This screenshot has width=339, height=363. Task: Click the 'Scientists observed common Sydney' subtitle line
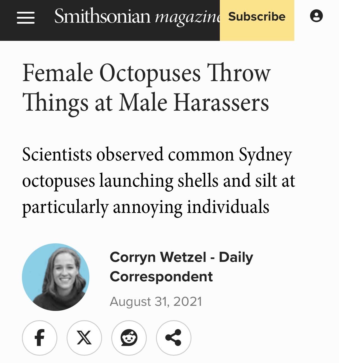157,155
